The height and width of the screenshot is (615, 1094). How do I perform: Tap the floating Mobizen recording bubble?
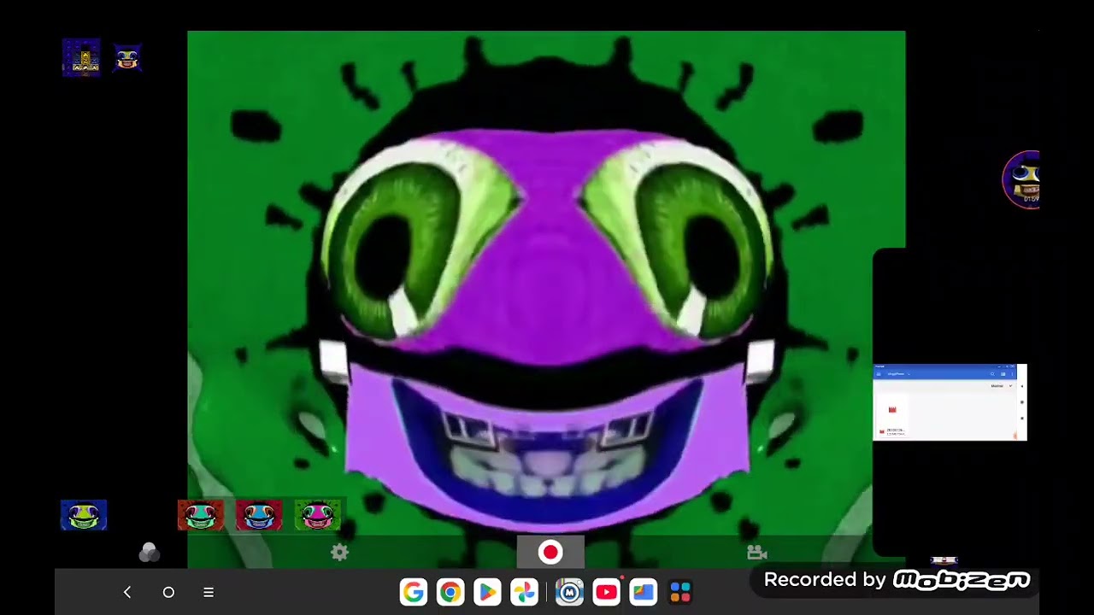pyautogui.click(x=1022, y=179)
